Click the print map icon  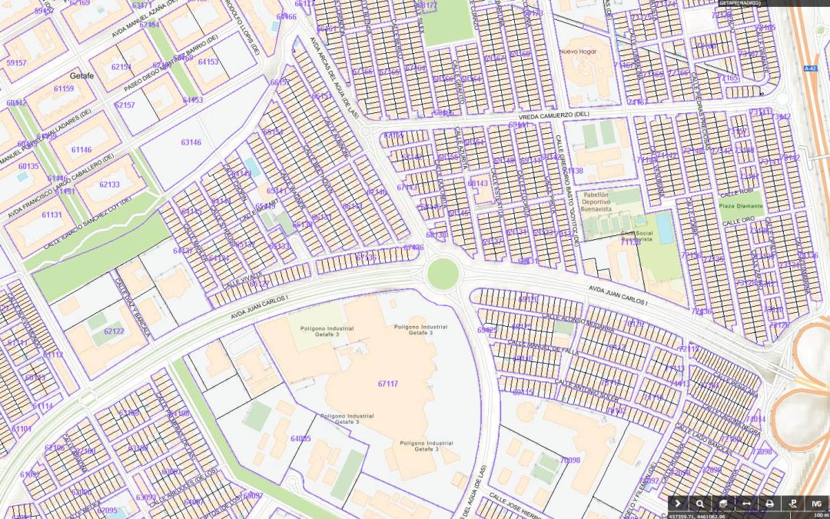pyautogui.click(x=769, y=503)
